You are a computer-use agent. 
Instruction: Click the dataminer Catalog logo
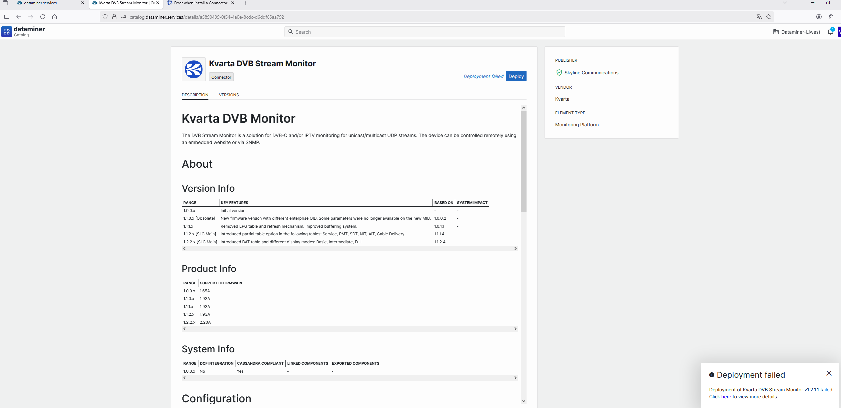click(23, 32)
